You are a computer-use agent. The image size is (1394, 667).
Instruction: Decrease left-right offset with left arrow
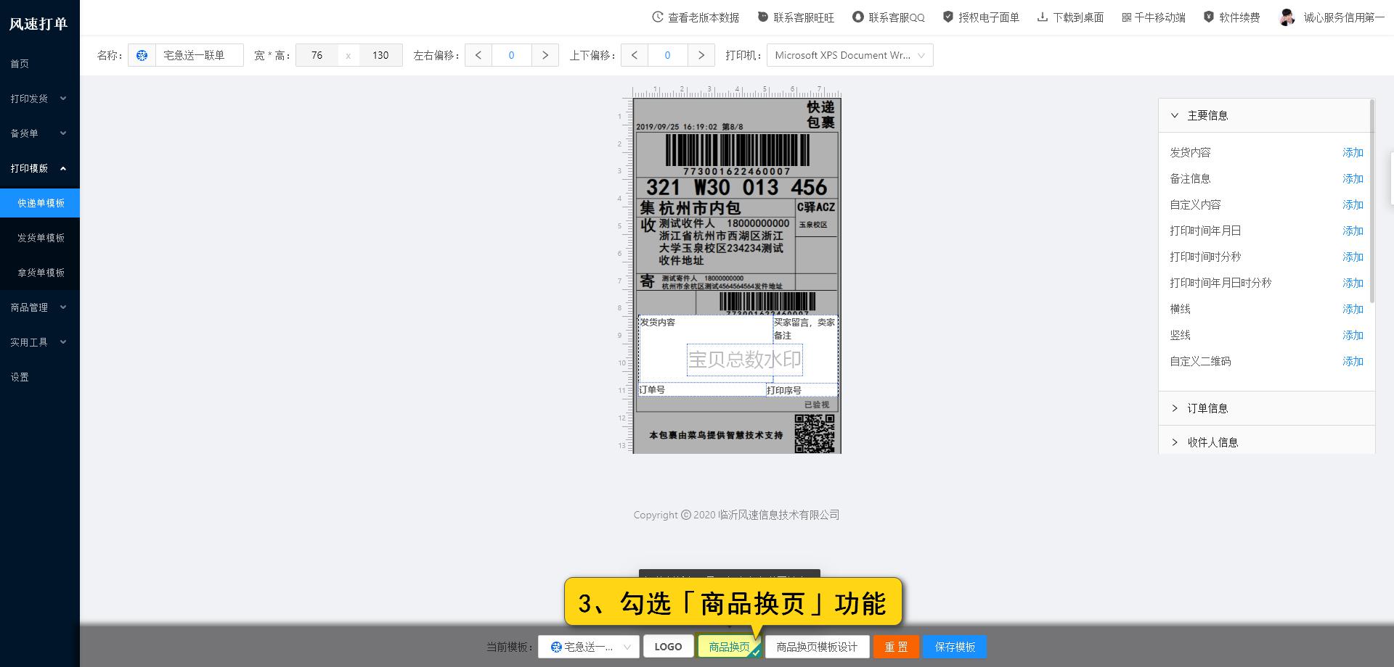point(478,55)
